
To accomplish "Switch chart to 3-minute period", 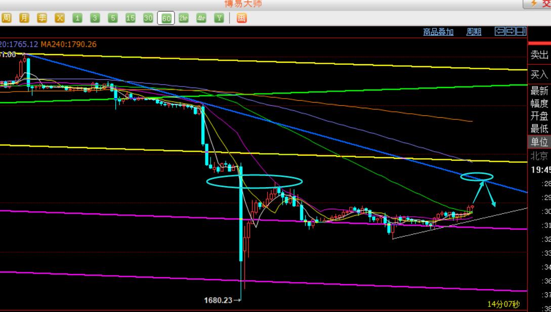I will pos(95,18).
